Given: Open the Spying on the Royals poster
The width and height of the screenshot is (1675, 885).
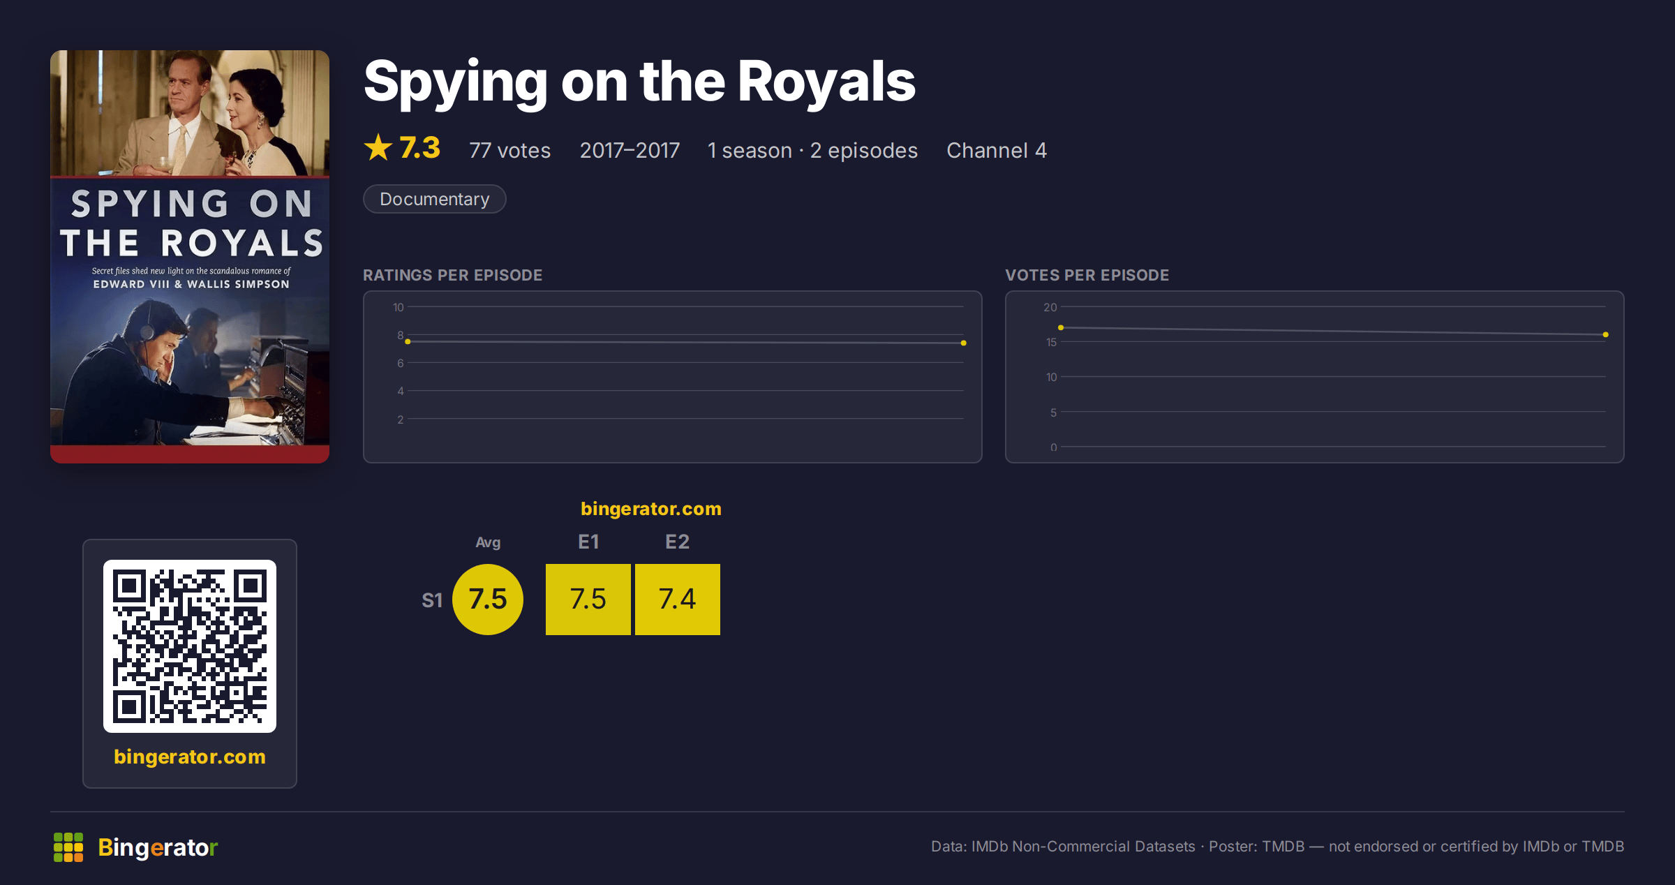Looking at the screenshot, I should coord(190,256).
